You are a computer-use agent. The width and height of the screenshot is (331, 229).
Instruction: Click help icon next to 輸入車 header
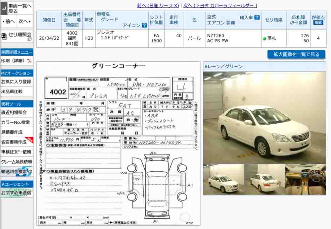click(x=257, y=18)
